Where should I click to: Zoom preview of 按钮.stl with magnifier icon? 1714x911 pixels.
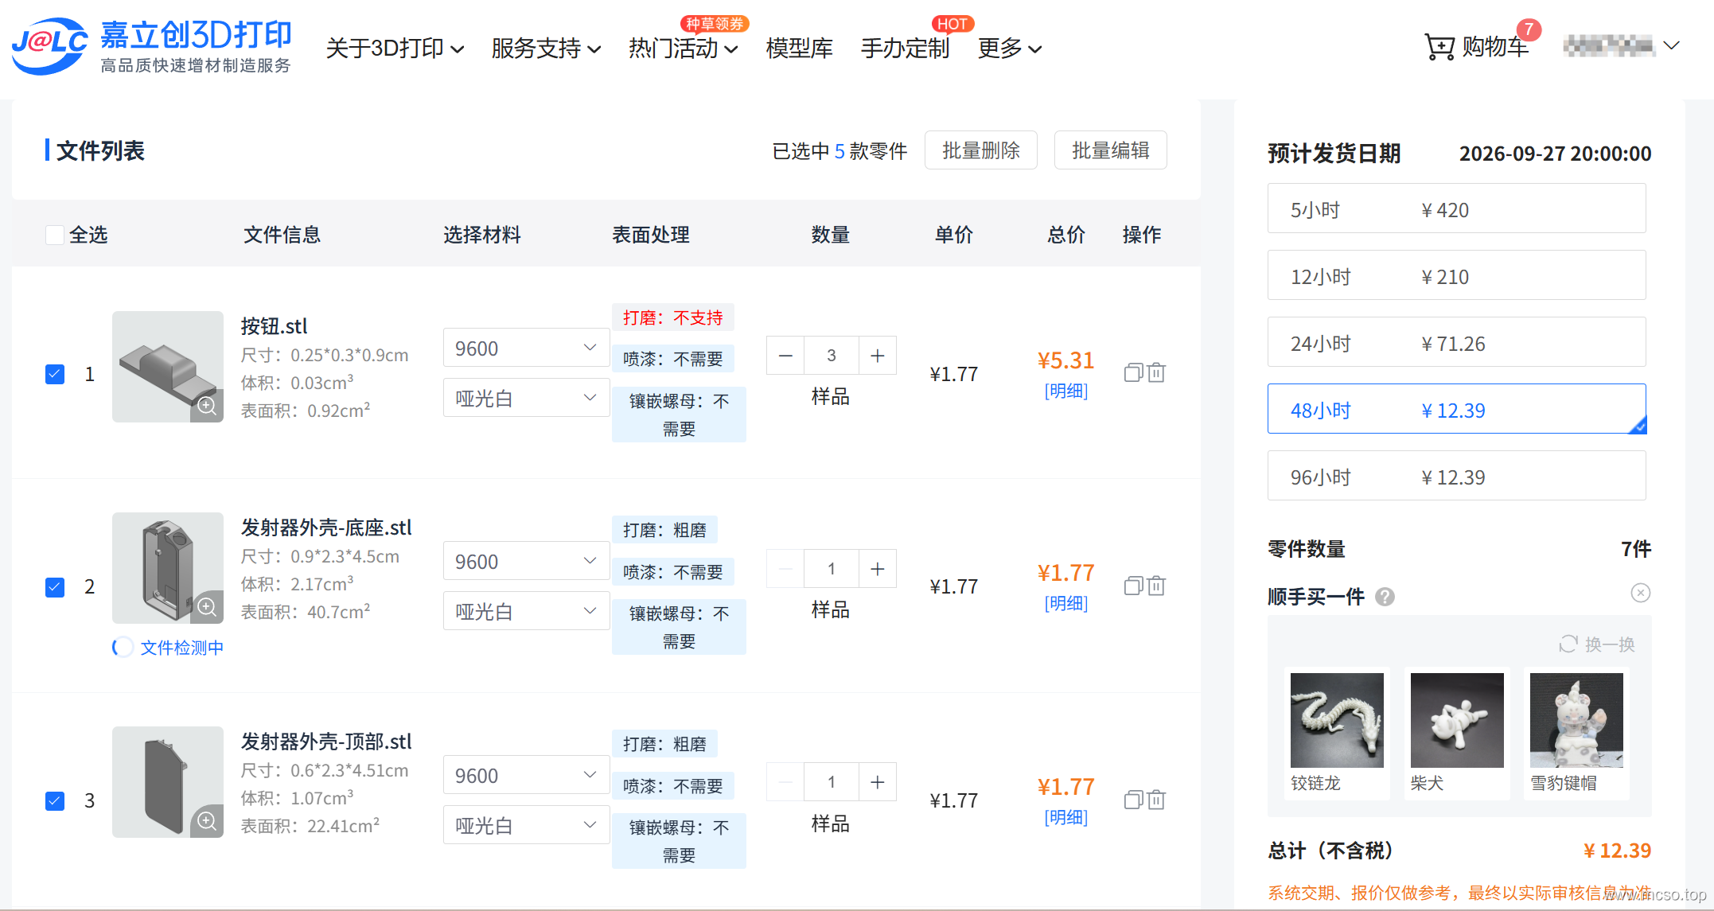[207, 406]
